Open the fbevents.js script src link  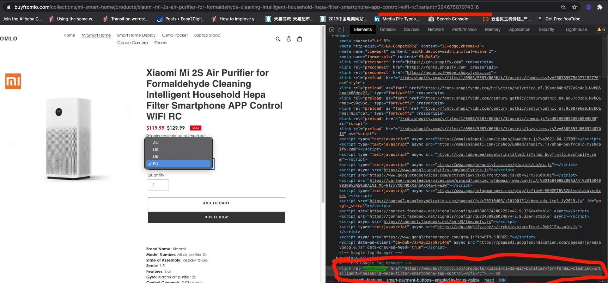(x=437, y=222)
